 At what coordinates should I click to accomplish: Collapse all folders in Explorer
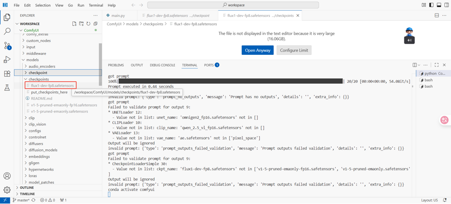95,23
